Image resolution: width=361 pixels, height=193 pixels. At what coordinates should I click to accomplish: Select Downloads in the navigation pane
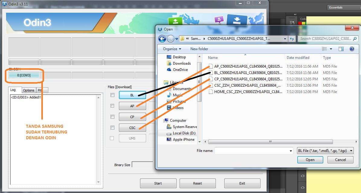pyautogui.click(x=179, y=63)
